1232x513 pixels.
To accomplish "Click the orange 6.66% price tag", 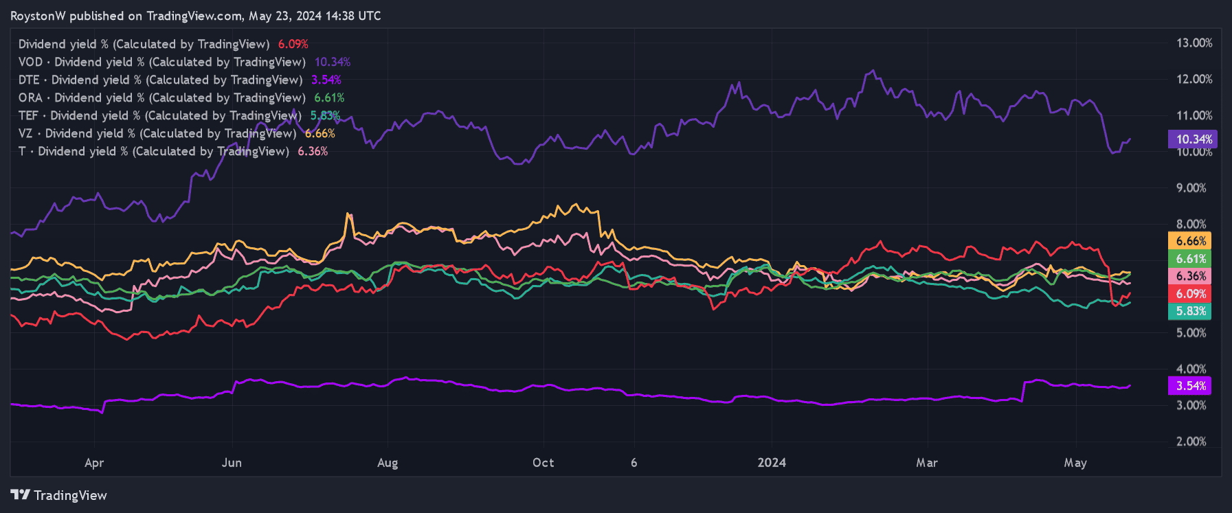I will click(x=1190, y=241).
